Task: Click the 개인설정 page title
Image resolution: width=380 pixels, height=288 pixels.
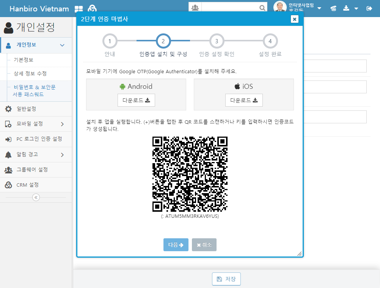Action: (x=36, y=27)
